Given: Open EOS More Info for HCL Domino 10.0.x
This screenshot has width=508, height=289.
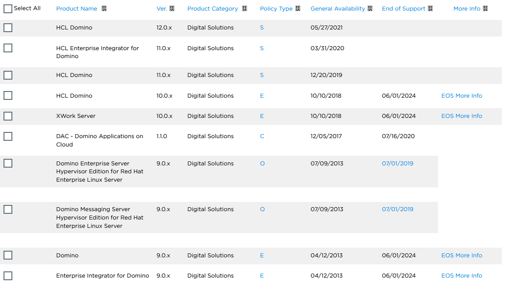Looking at the screenshot, I should [x=462, y=96].
